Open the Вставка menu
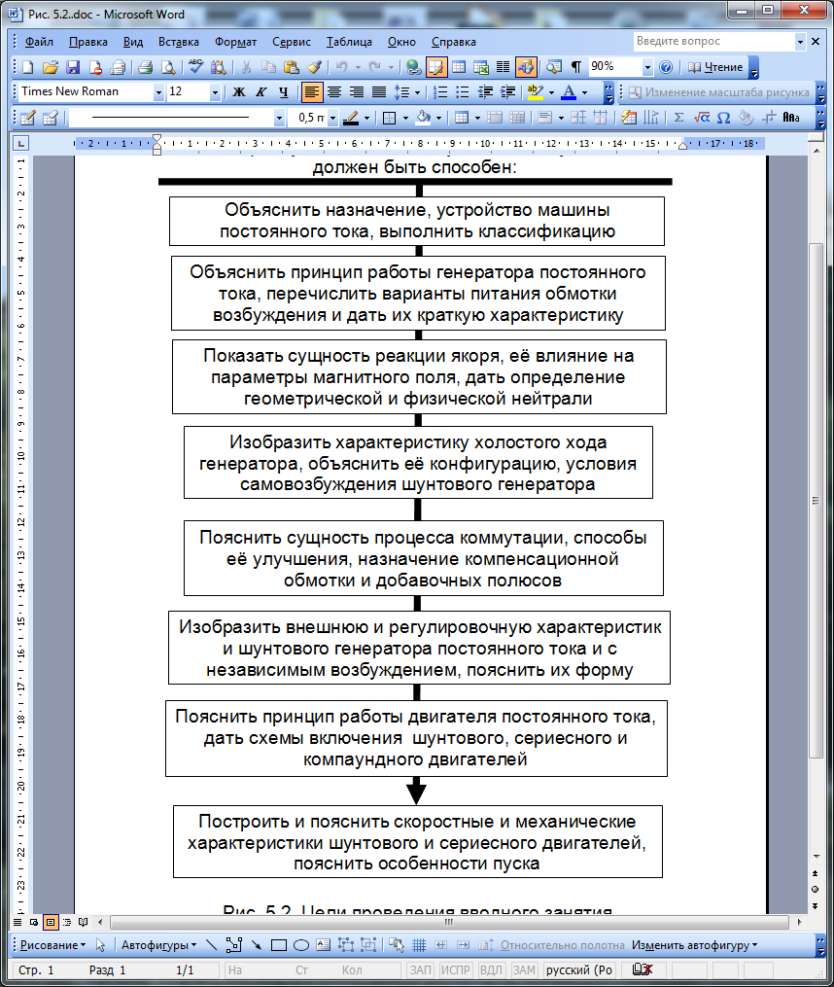Screen dimensions: 834x987 (x=179, y=42)
